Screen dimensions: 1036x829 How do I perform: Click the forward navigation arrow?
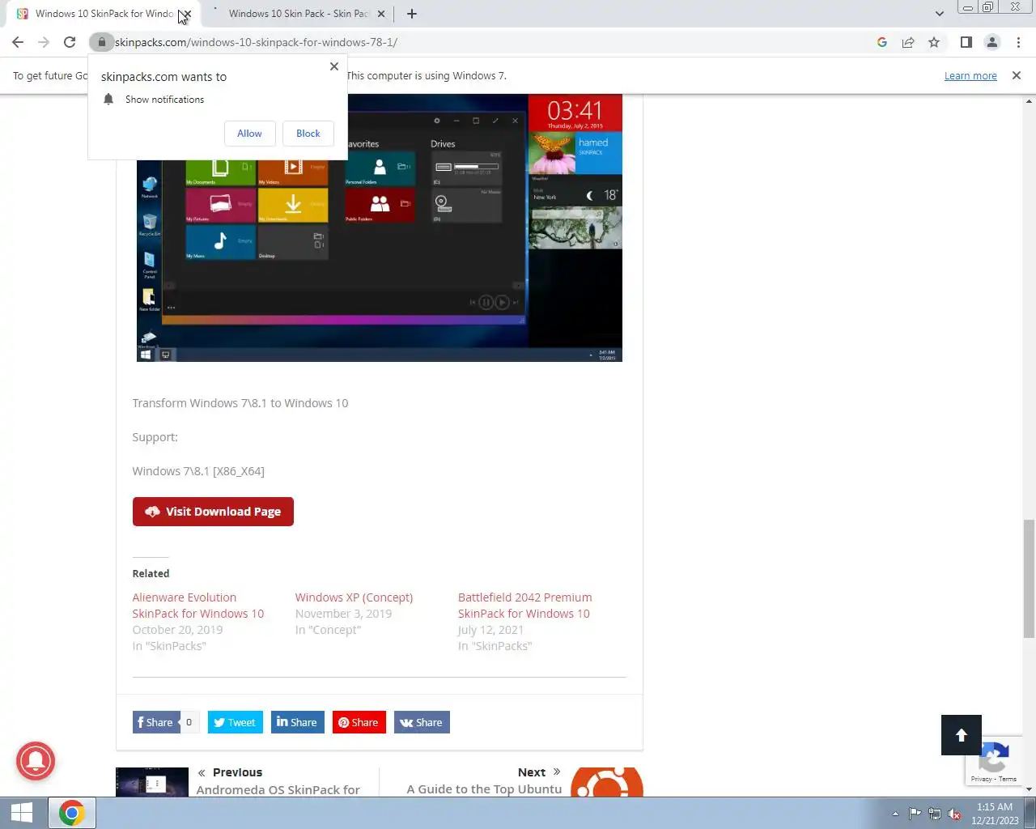pyautogui.click(x=44, y=42)
